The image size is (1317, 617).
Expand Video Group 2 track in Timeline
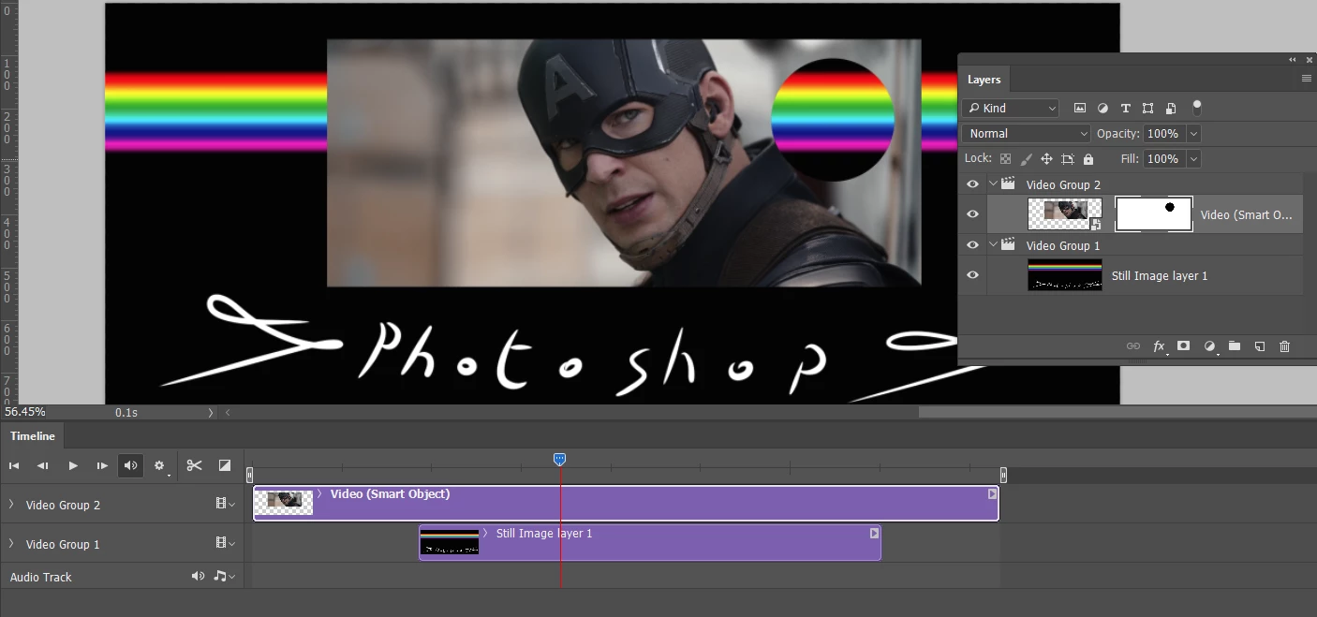pos(11,505)
